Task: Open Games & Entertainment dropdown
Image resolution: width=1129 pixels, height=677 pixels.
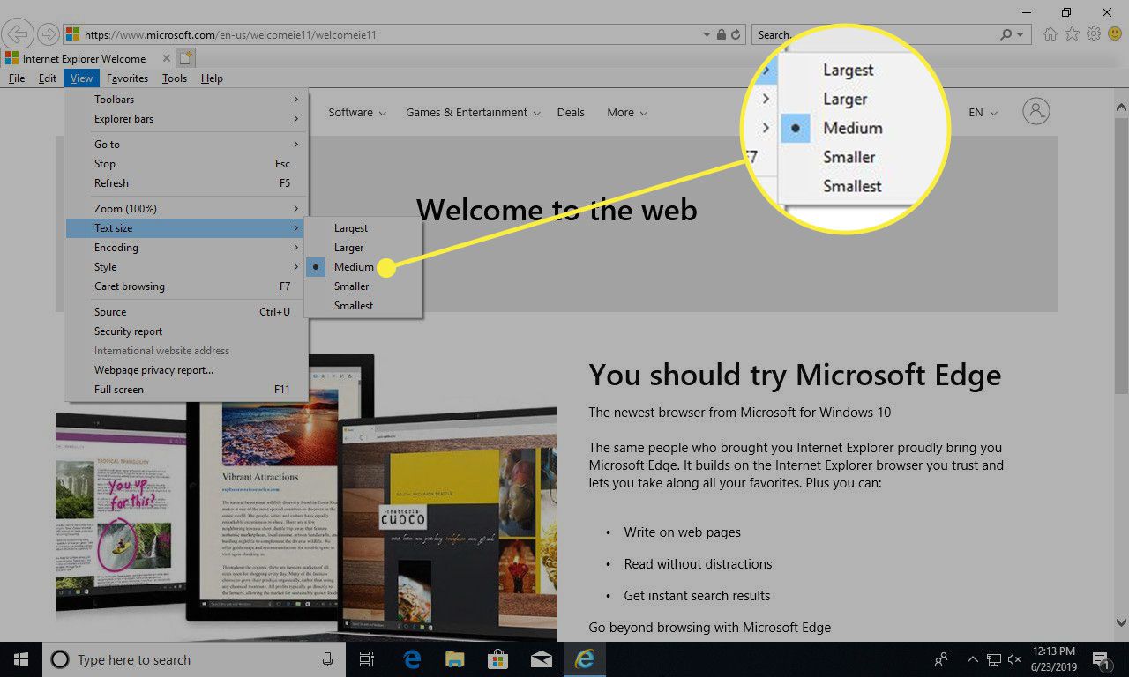Action: point(473,113)
